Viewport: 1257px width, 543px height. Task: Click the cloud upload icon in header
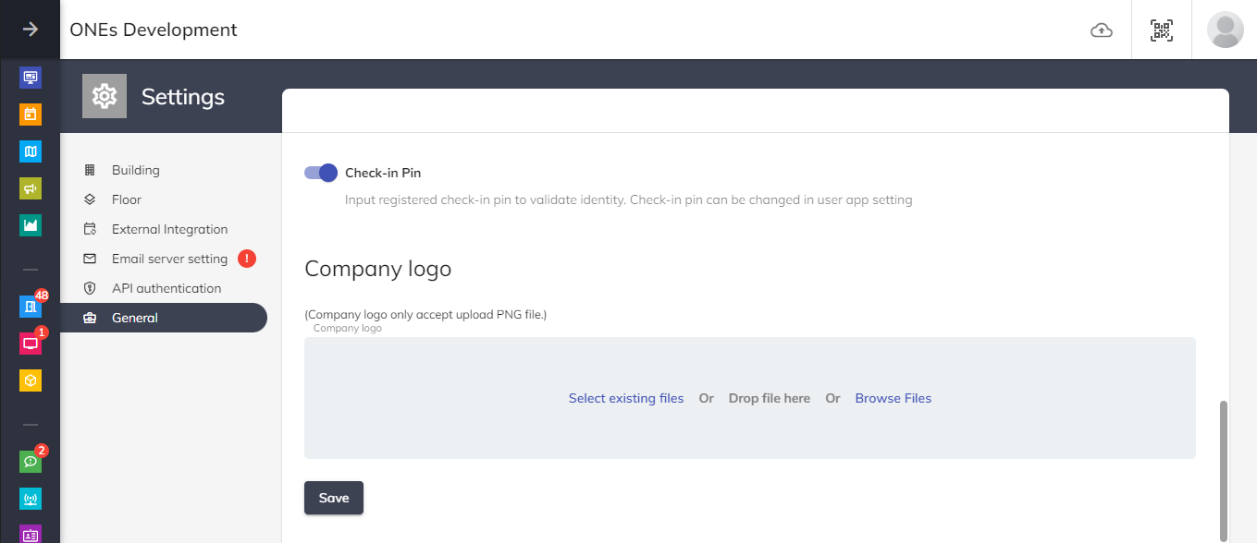pyautogui.click(x=1101, y=30)
